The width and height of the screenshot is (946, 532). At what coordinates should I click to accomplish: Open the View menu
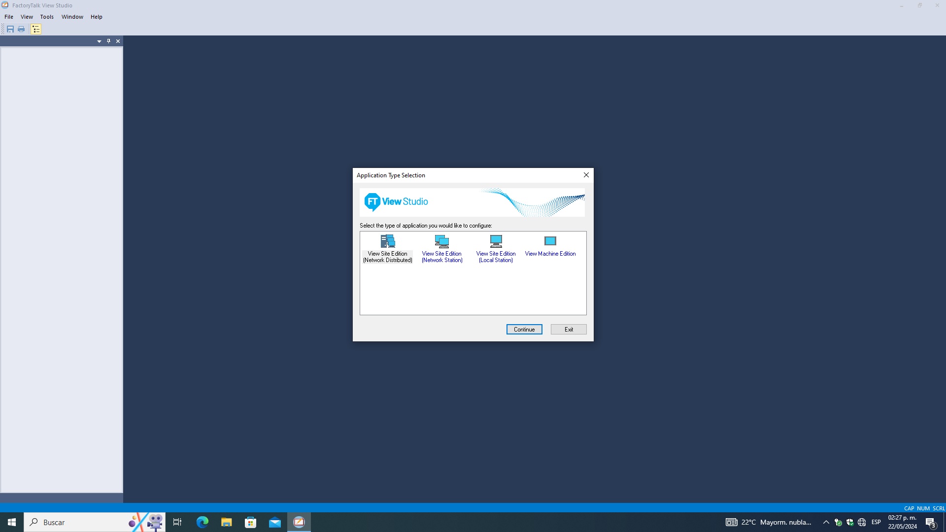coord(27,17)
